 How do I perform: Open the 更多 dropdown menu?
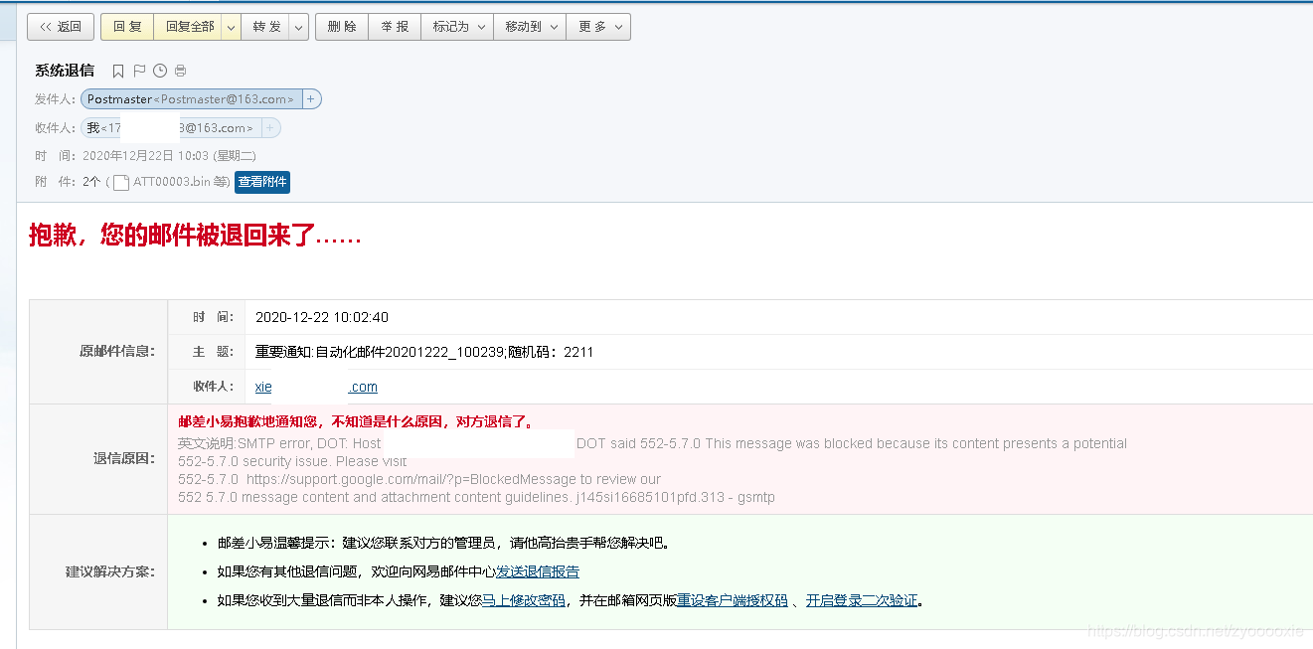pos(598,27)
